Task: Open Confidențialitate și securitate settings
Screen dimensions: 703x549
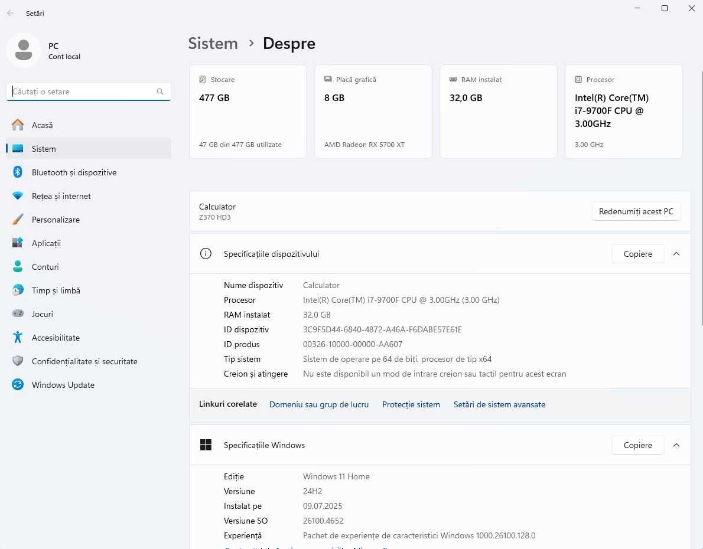Action: [x=89, y=361]
